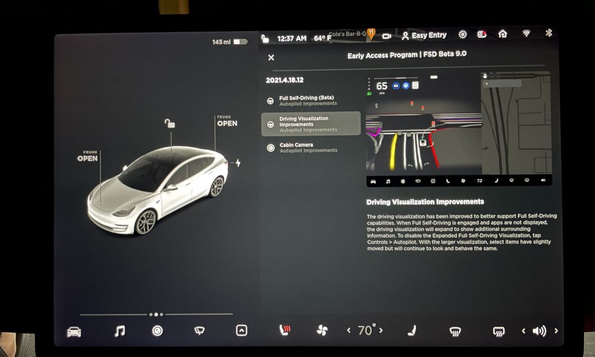Close the release notes panel
This screenshot has height=357, width=595.
(271, 58)
